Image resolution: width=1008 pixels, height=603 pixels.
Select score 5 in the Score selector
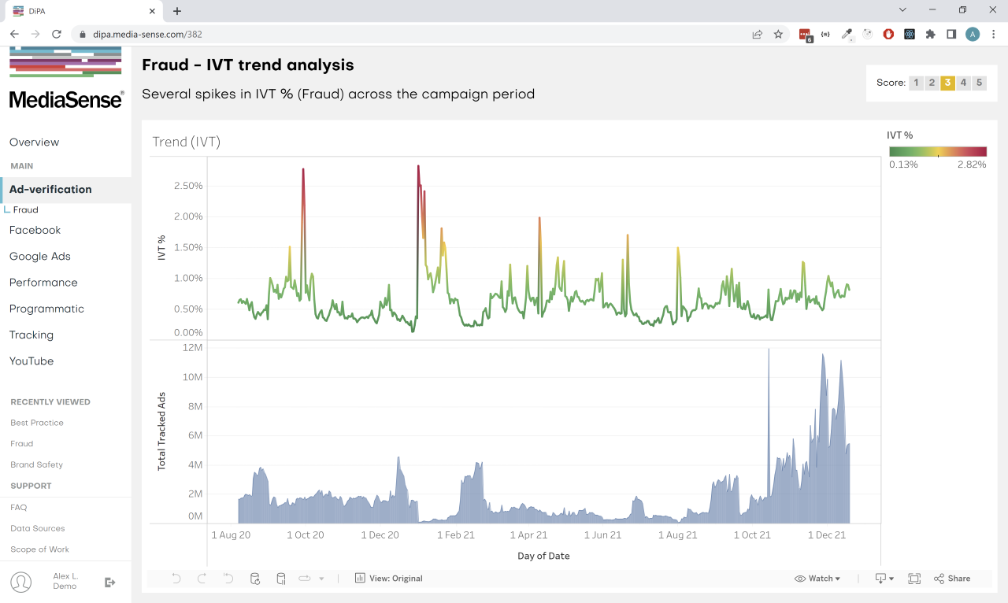(979, 83)
